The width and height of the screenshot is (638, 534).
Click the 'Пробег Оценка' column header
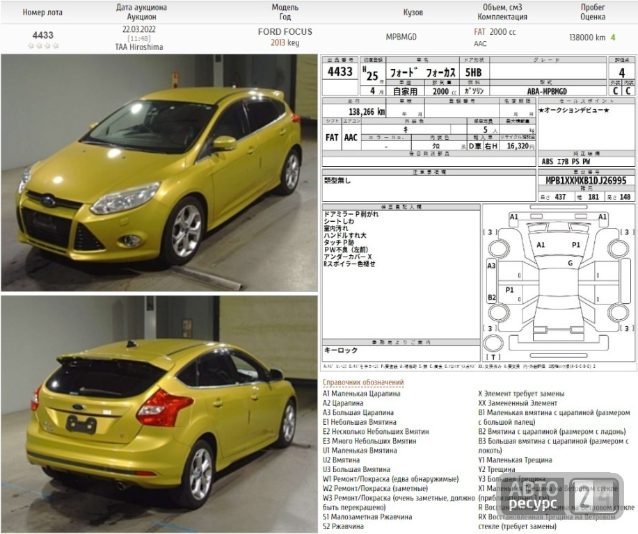[x=593, y=12]
